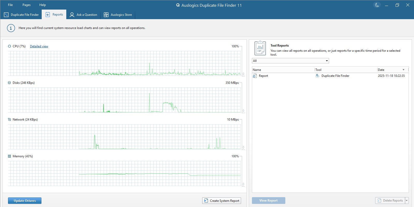Click the Memory icon
The width and height of the screenshot is (414, 207).
click(x=10, y=156)
